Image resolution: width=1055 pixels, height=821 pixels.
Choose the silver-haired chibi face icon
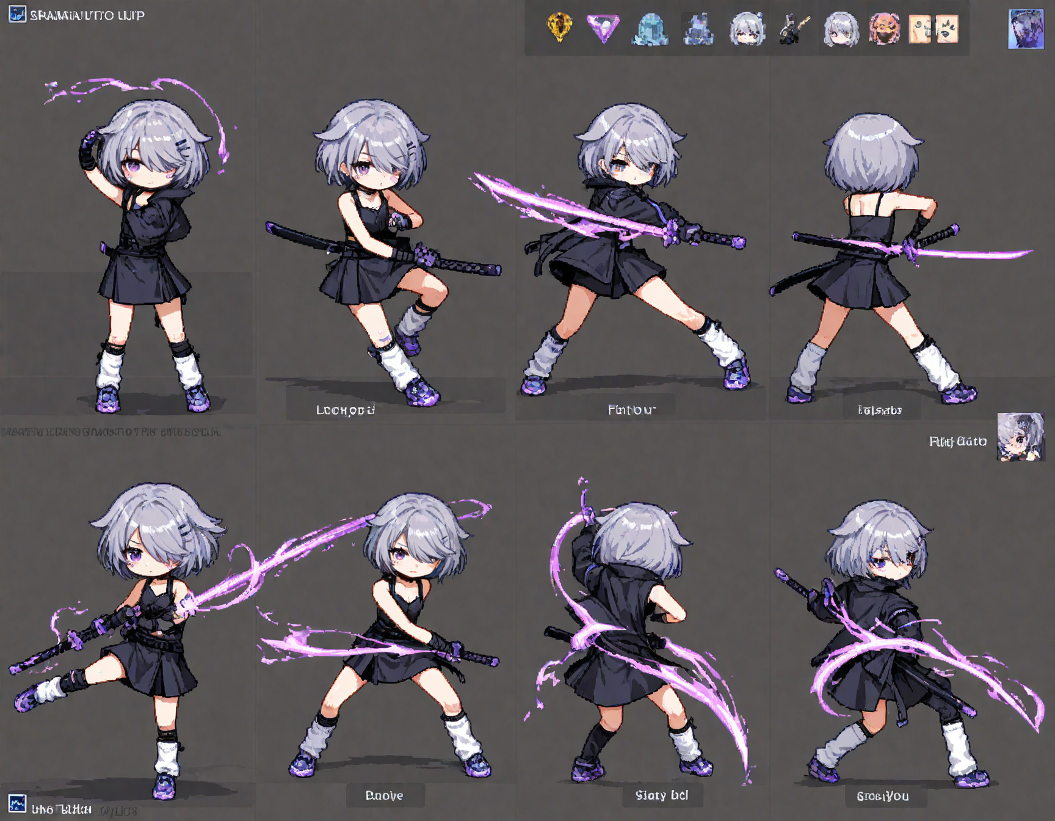(747, 29)
